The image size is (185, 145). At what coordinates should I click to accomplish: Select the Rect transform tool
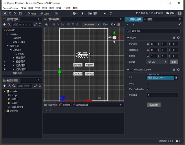point(21,13)
